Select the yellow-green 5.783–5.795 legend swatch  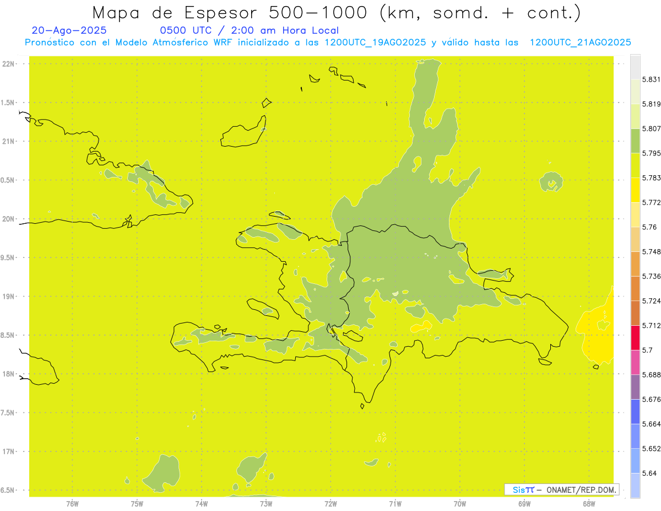pos(635,165)
